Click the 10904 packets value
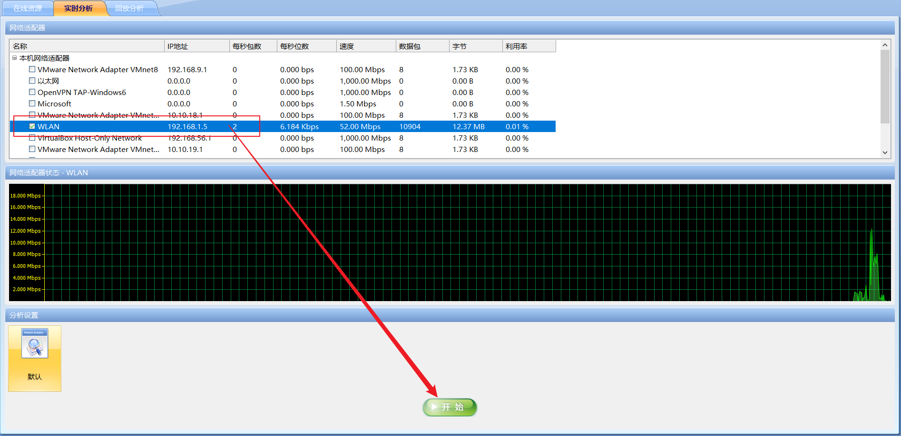Viewport: 901px width, 436px height. pyautogui.click(x=410, y=126)
